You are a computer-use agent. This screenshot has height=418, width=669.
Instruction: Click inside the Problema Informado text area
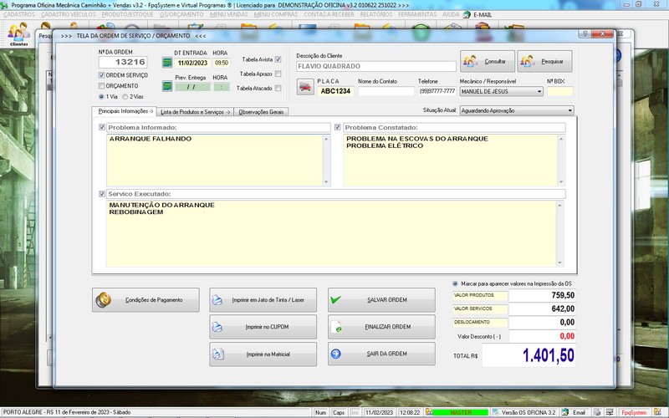tap(215, 160)
